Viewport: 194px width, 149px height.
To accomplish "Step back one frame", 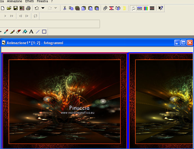I will pyautogui.click(x=21, y=16).
